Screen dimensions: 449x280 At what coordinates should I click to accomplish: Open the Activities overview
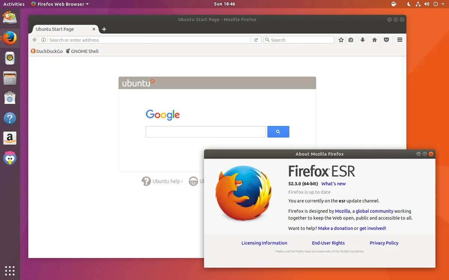click(x=14, y=4)
